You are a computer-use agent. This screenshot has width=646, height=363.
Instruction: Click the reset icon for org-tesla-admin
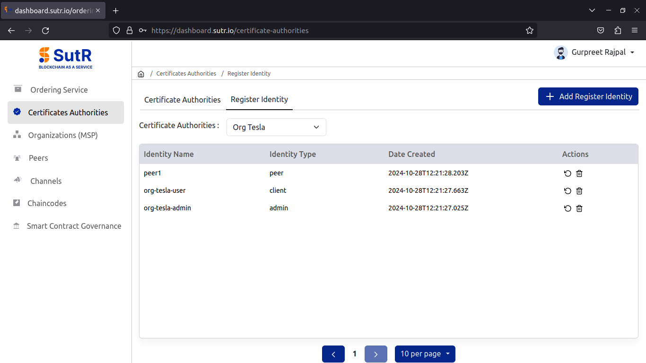coord(567,208)
